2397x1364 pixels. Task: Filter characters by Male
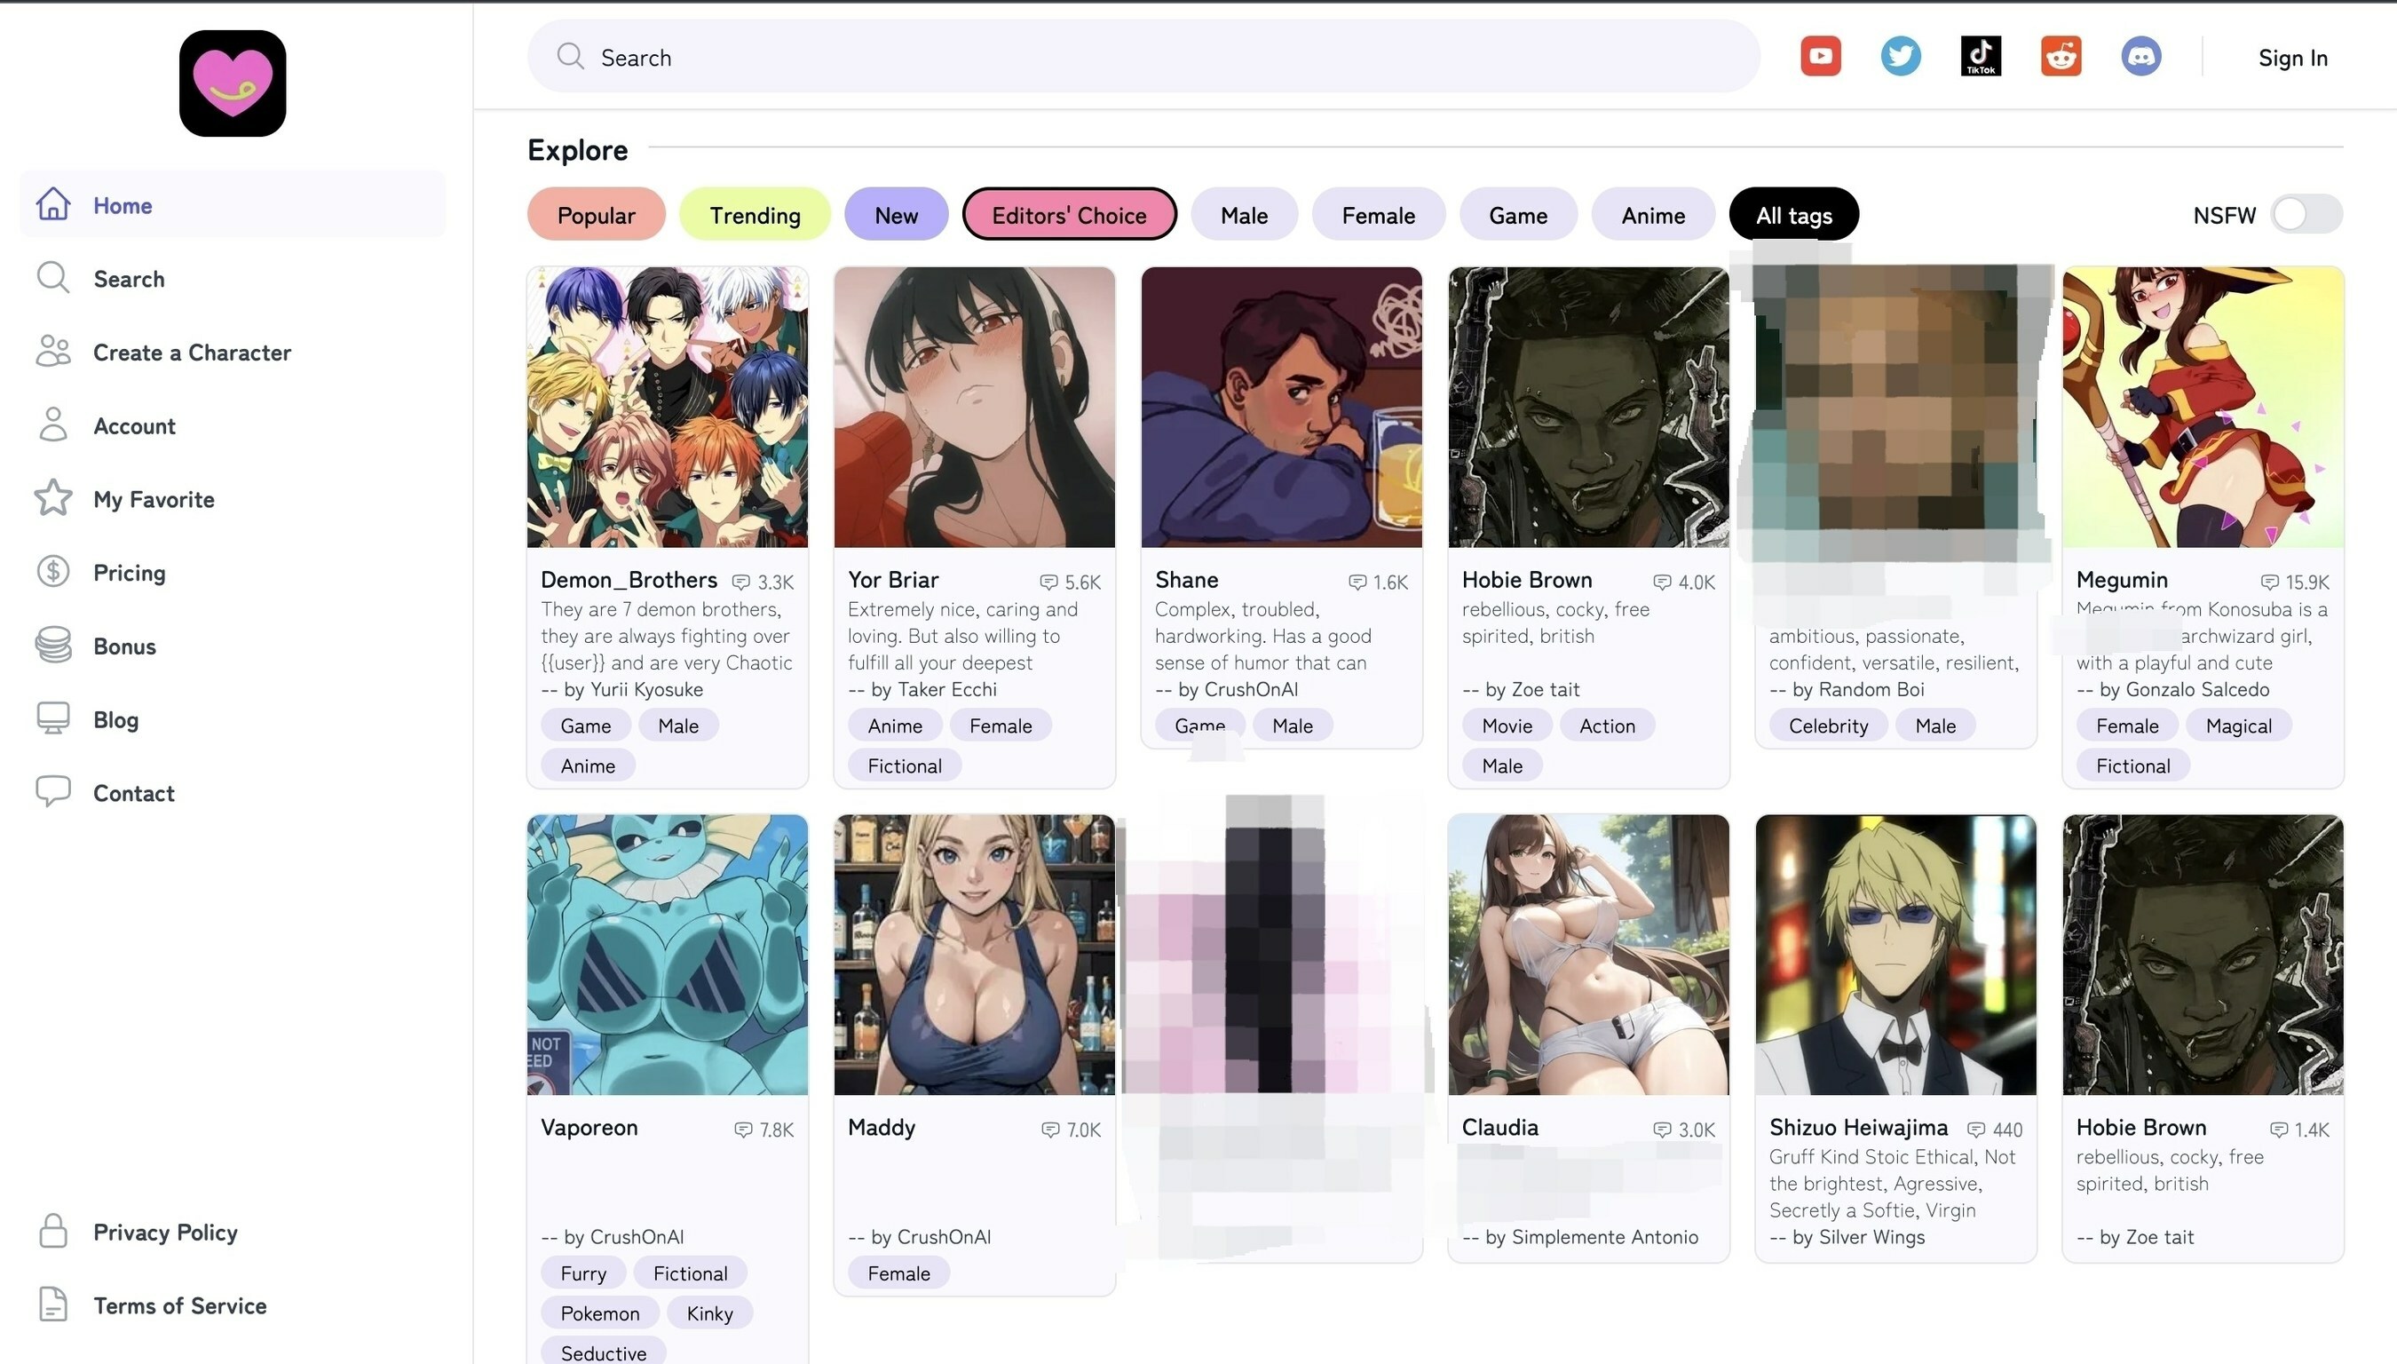pos(1245,215)
